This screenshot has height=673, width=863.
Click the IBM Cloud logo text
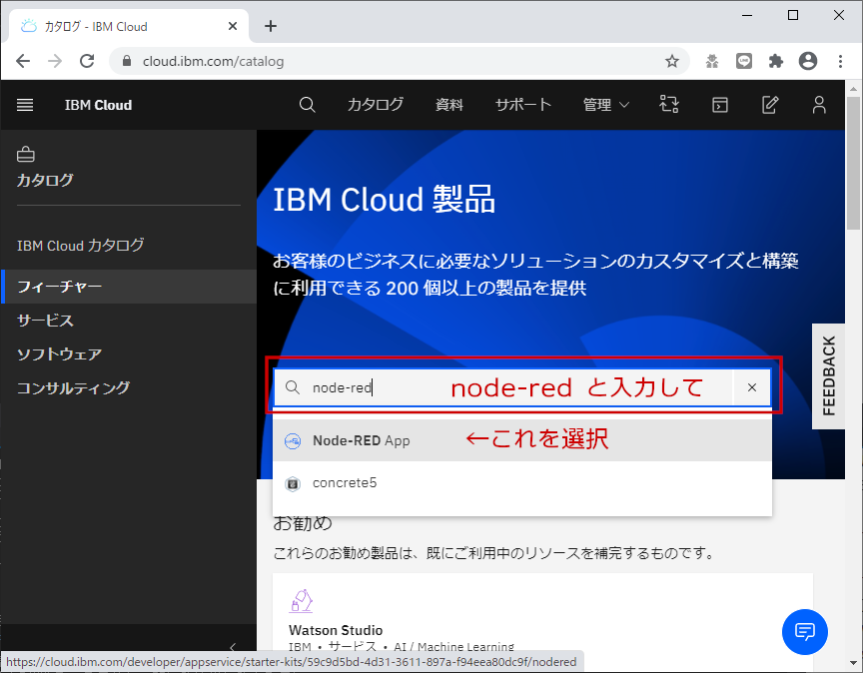(x=98, y=105)
